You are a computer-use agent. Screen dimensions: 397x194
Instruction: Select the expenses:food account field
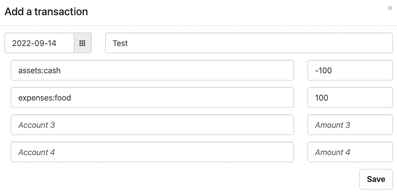[x=152, y=97]
